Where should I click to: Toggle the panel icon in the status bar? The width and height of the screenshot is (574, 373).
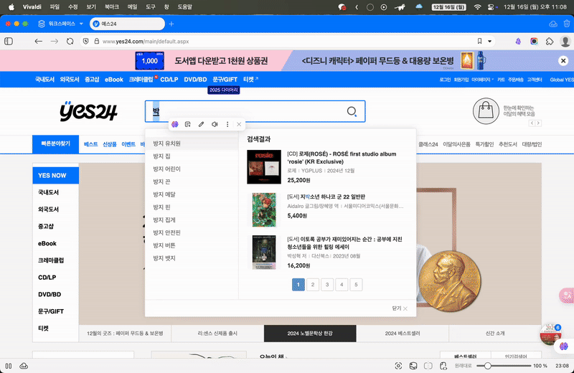point(9,366)
